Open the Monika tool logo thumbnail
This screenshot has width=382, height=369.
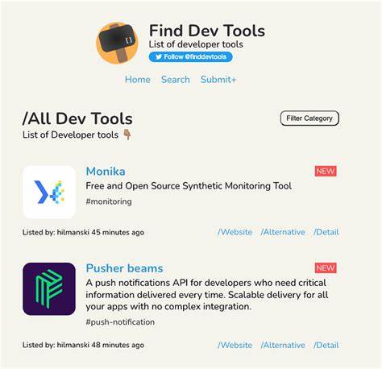click(49, 192)
